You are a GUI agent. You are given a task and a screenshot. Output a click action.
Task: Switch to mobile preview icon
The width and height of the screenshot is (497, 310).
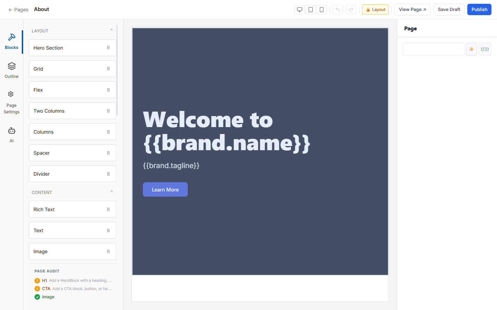pos(322,10)
